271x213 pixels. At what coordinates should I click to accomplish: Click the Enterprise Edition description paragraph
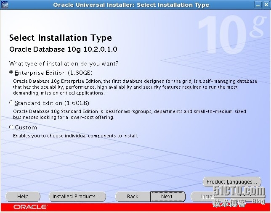point(135,87)
